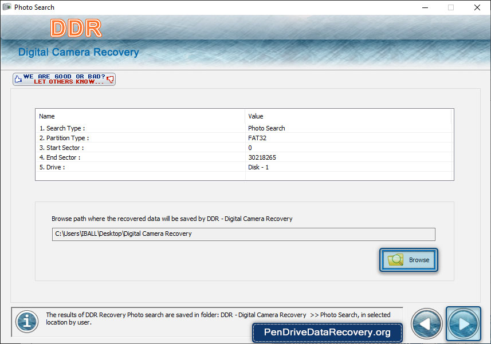Go back with the left arrow button

(x=427, y=324)
